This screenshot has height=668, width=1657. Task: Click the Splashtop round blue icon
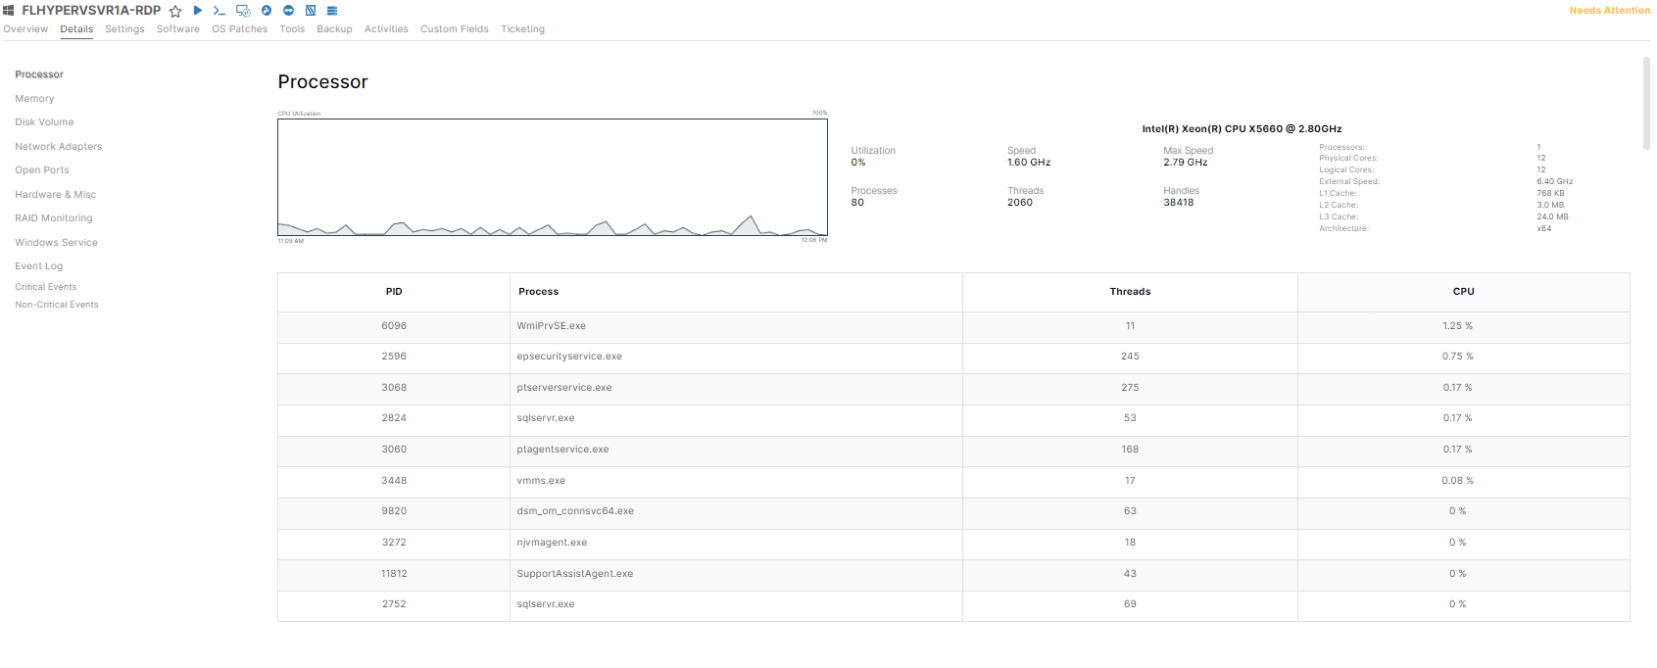point(267,11)
